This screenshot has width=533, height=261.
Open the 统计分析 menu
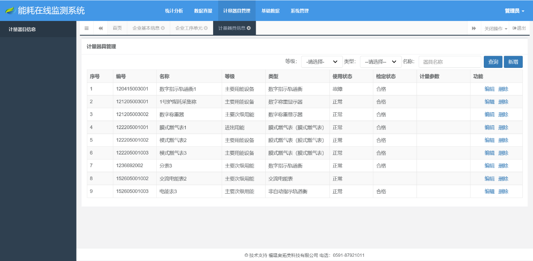[x=174, y=10]
